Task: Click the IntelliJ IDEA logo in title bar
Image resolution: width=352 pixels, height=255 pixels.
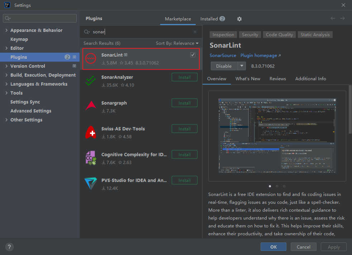Action: tap(7, 5)
